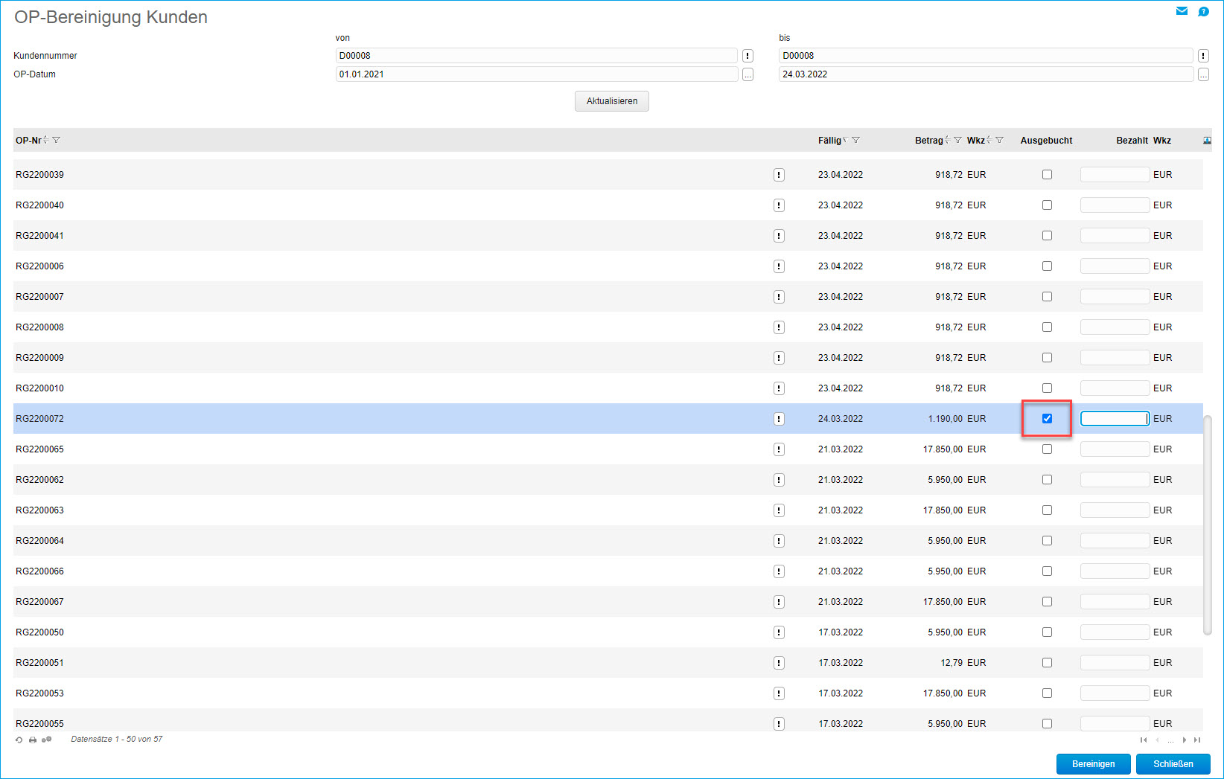Click the export icon in table header
Viewport: 1224px width, 779px height.
1207,141
